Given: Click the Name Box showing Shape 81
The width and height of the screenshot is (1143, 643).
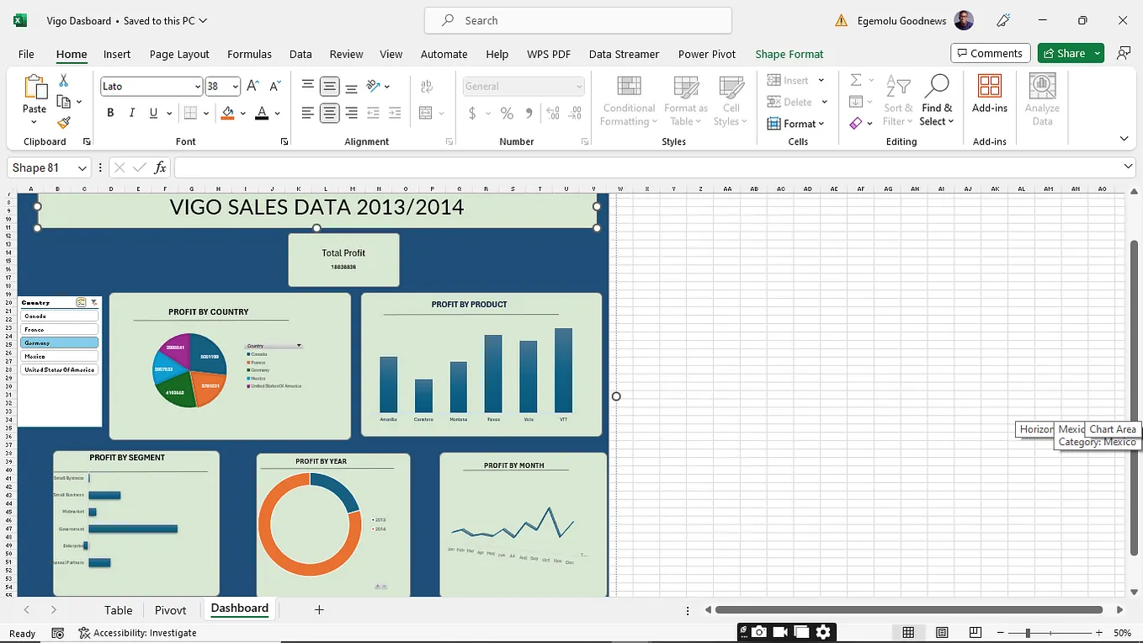Looking at the screenshot, I should (x=42, y=167).
